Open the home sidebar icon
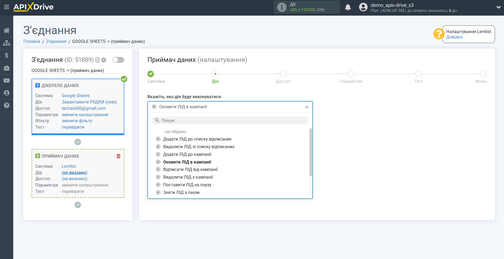The image size is (504, 259). point(7,30)
